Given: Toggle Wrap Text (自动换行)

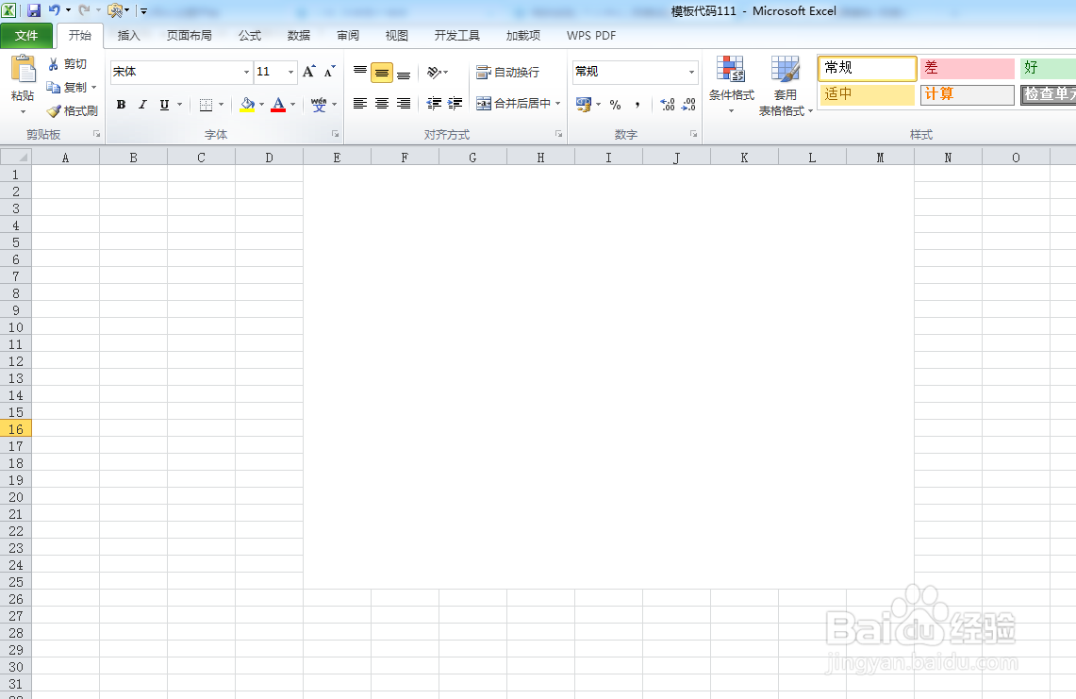Looking at the screenshot, I should click(x=507, y=72).
